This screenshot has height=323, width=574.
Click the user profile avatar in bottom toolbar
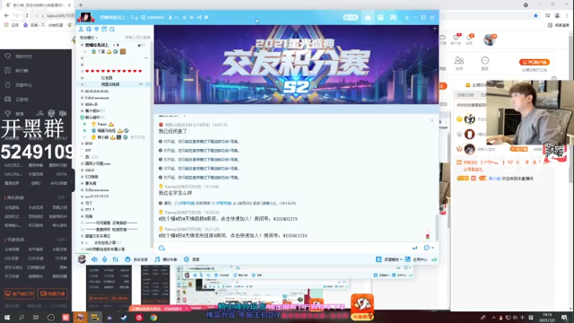coord(82,259)
